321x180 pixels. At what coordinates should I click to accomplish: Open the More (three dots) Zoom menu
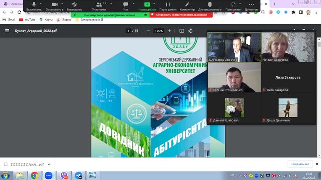251,6
